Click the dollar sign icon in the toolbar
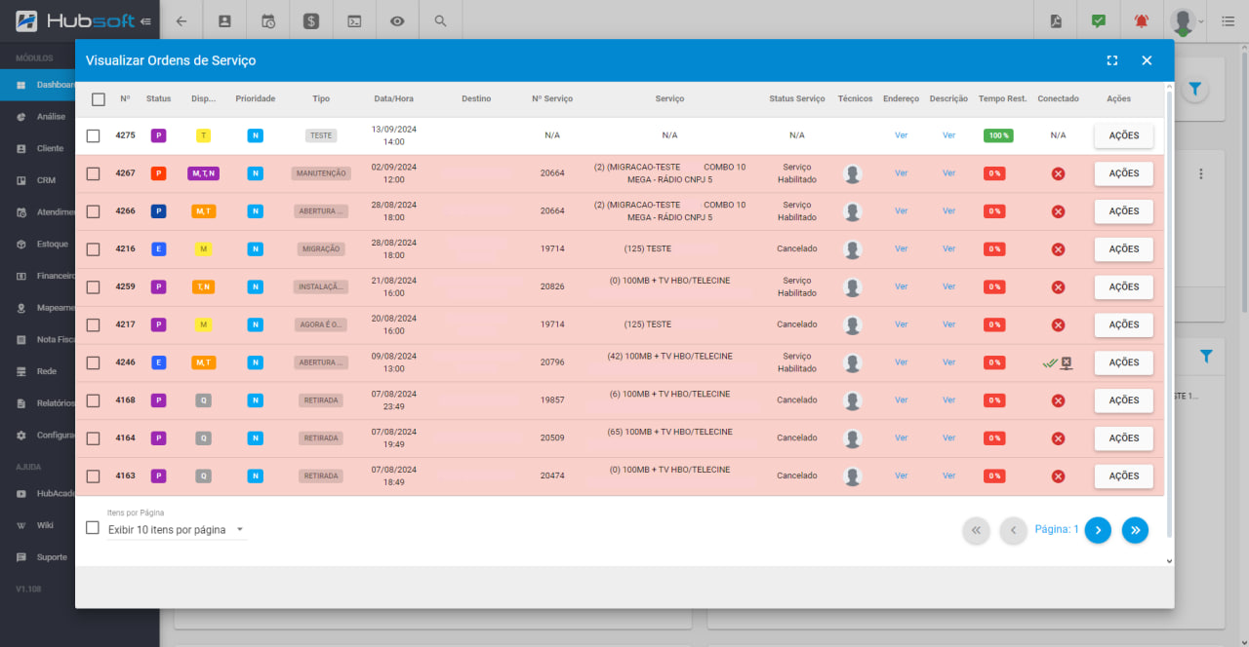1249x647 pixels. point(311,20)
